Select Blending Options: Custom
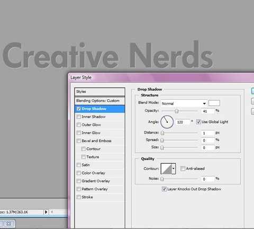The width and height of the screenshot is (254, 229). [99, 101]
